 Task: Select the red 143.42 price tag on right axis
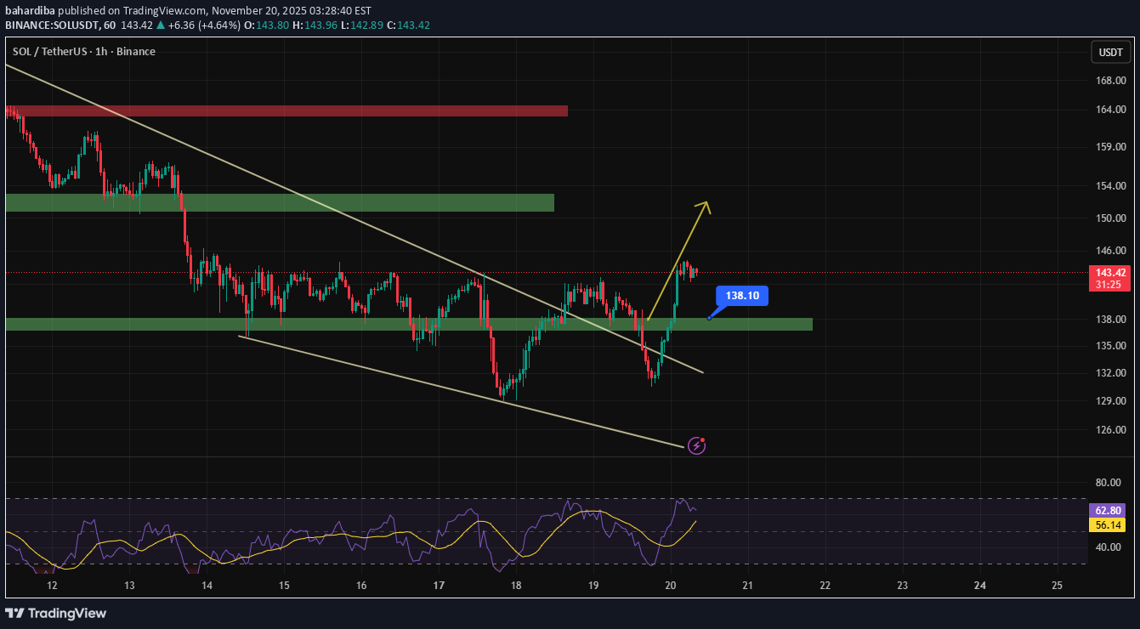point(1109,274)
